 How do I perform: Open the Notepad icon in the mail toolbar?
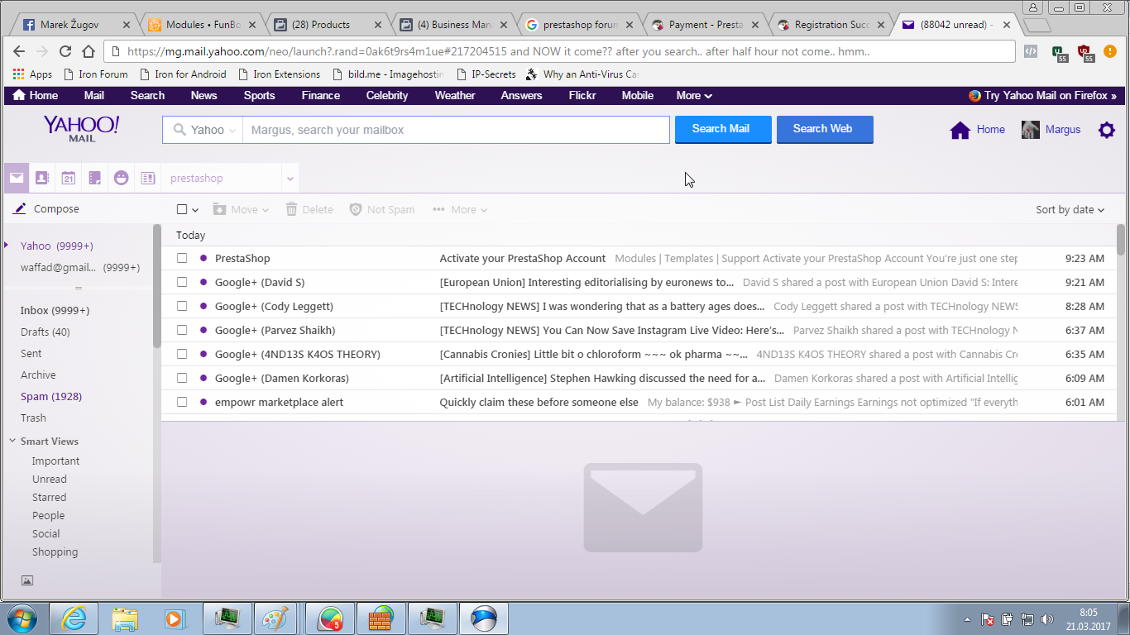click(95, 178)
